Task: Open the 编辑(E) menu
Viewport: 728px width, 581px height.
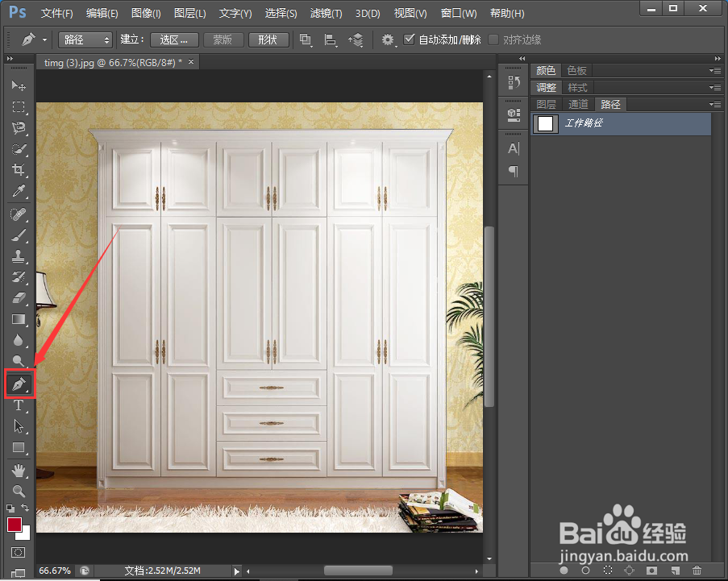Action: (x=102, y=13)
